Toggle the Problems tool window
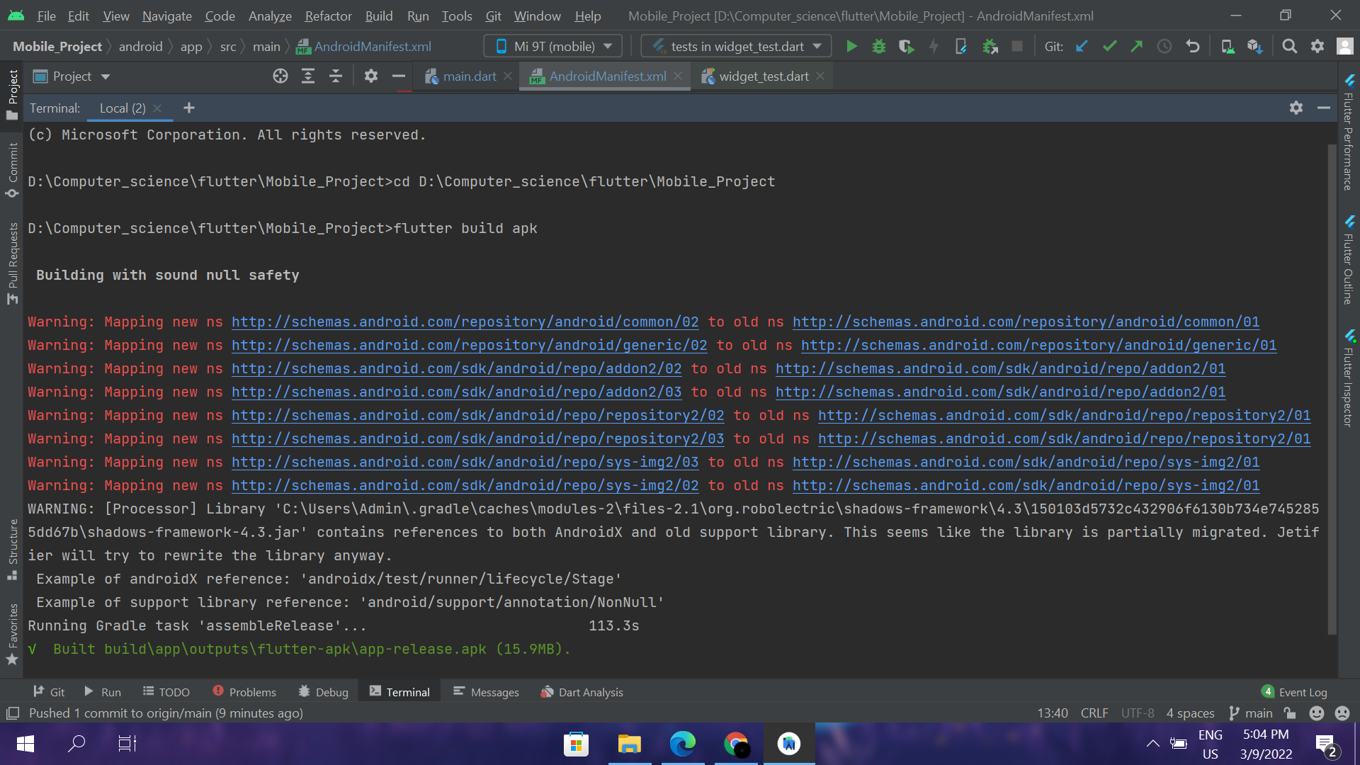The width and height of the screenshot is (1360, 765). click(x=244, y=692)
